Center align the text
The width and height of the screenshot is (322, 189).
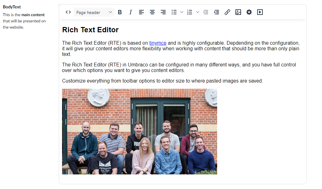coord(152,12)
